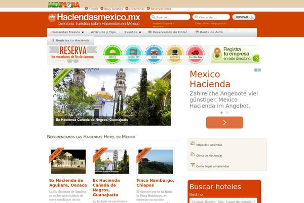
Task: Open Ex Hacienda Cañada de Negros title
Action: (x=106, y=187)
